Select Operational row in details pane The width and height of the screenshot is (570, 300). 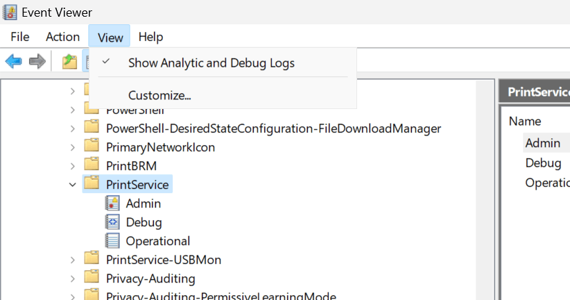(547, 183)
